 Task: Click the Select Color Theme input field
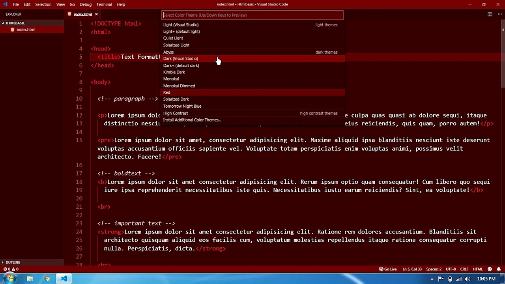252,15
